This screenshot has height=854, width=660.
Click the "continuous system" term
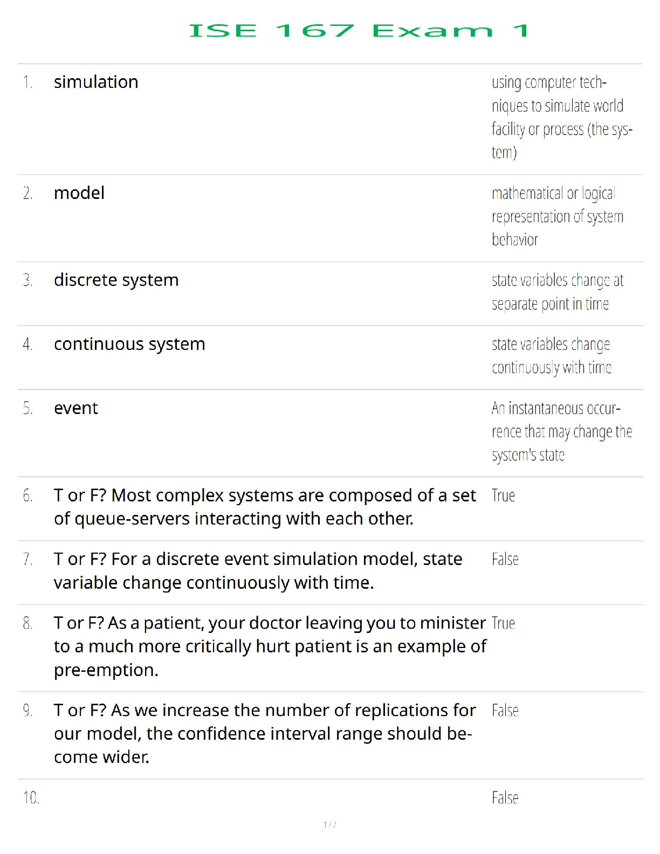[129, 344]
